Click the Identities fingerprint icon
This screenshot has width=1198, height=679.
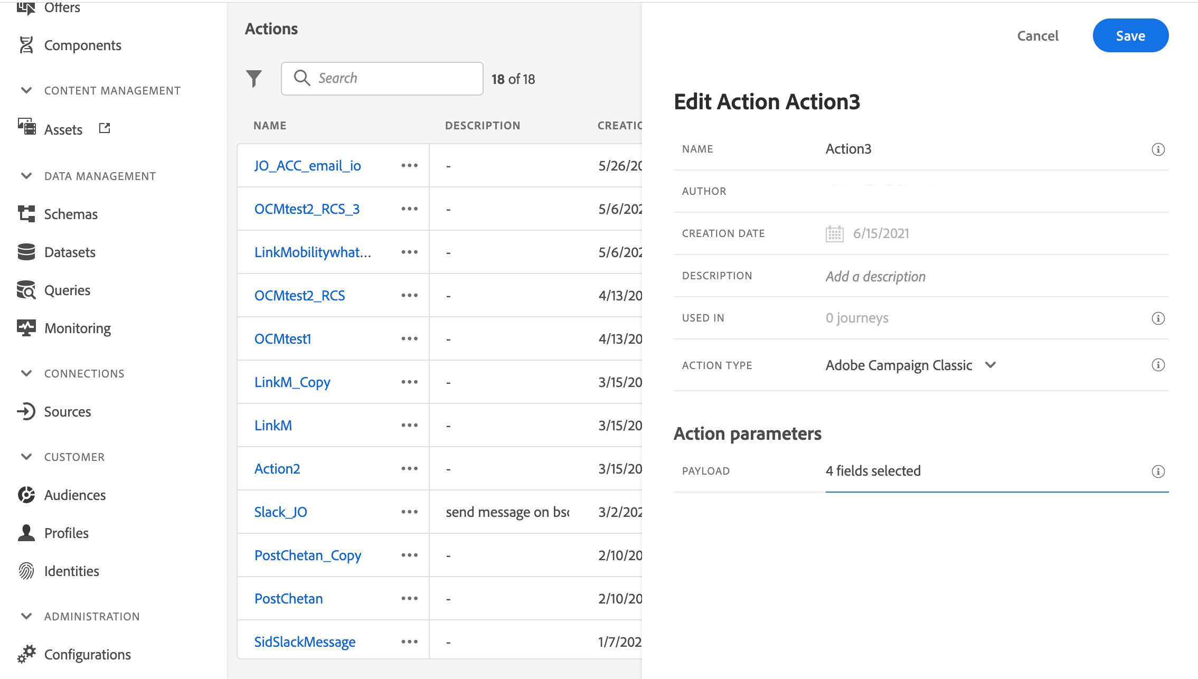coord(26,571)
